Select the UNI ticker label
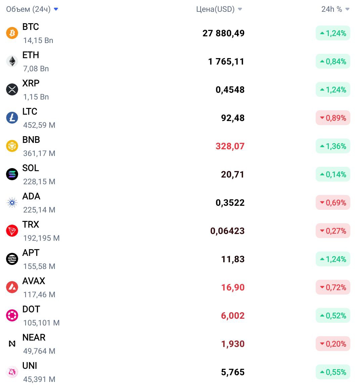Viewport: 358px width, 388px height. click(x=30, y=366)
